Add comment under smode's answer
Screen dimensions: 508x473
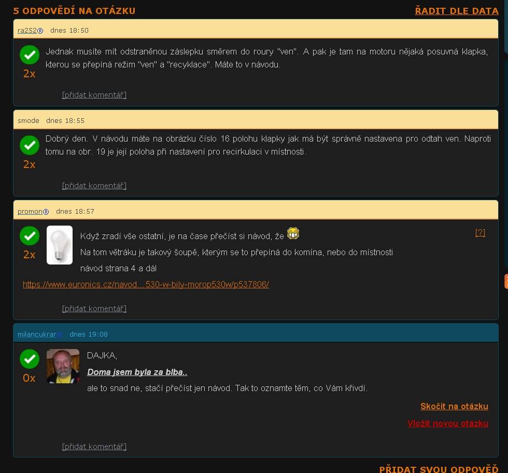click(94, 186)
